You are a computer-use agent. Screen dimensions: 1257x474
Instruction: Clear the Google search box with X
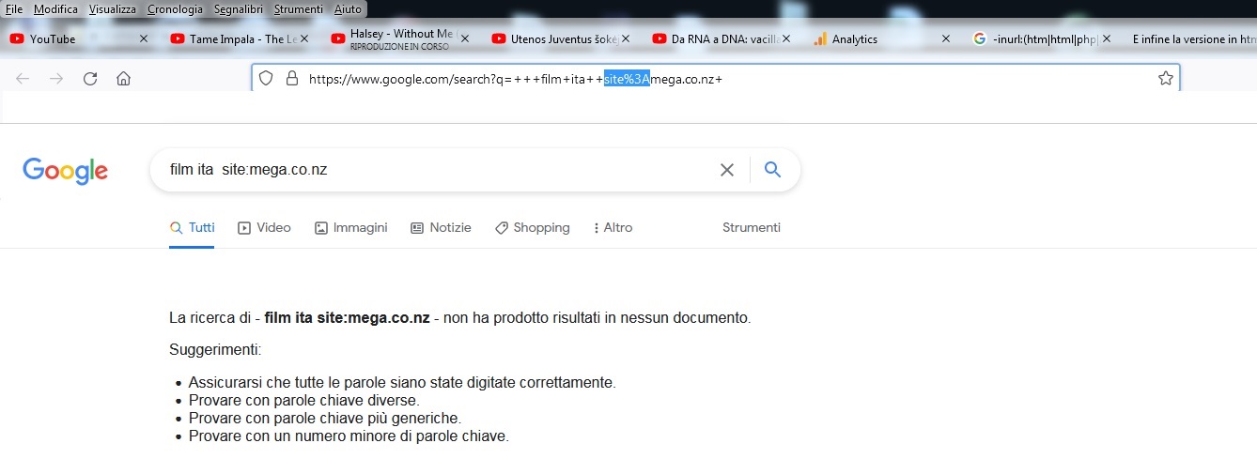tap(727, 170)
